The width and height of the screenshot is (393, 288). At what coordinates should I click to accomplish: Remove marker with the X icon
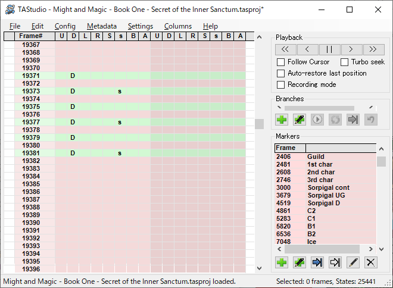coord(371,262)
